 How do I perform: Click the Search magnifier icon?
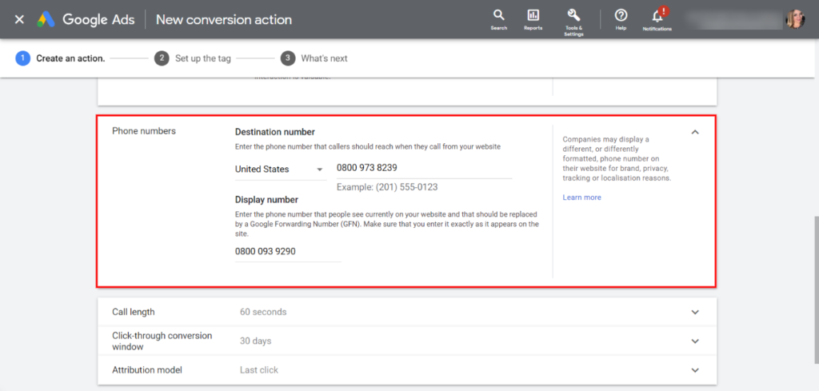pyautogui.click(x=498, y=16)
